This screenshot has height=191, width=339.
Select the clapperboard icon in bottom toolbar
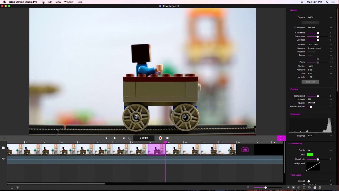click(315, 188)
